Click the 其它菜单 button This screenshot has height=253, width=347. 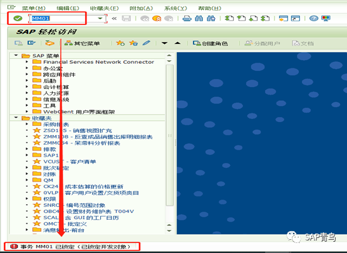82,43
